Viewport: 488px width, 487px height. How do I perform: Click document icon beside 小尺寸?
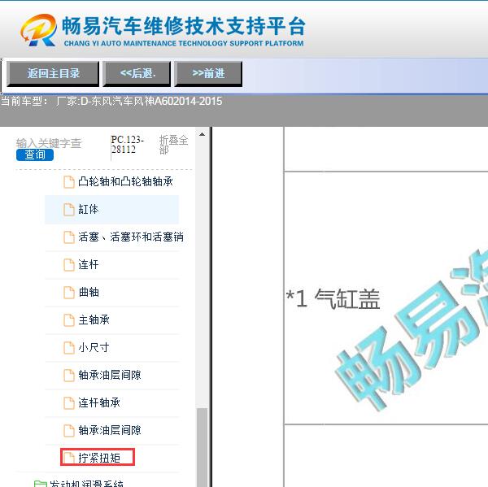[x=69, y=348]
